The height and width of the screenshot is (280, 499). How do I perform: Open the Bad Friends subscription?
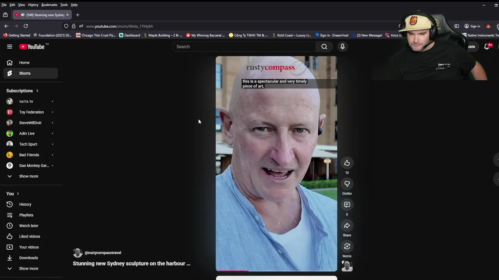click(30, 155)
